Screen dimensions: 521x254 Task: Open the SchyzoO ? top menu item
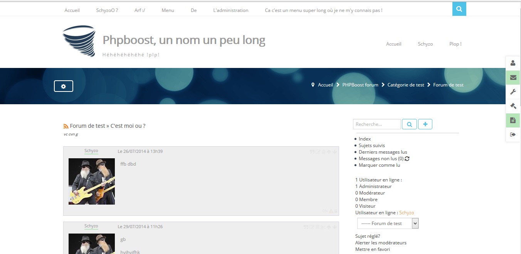coord(107,10)
